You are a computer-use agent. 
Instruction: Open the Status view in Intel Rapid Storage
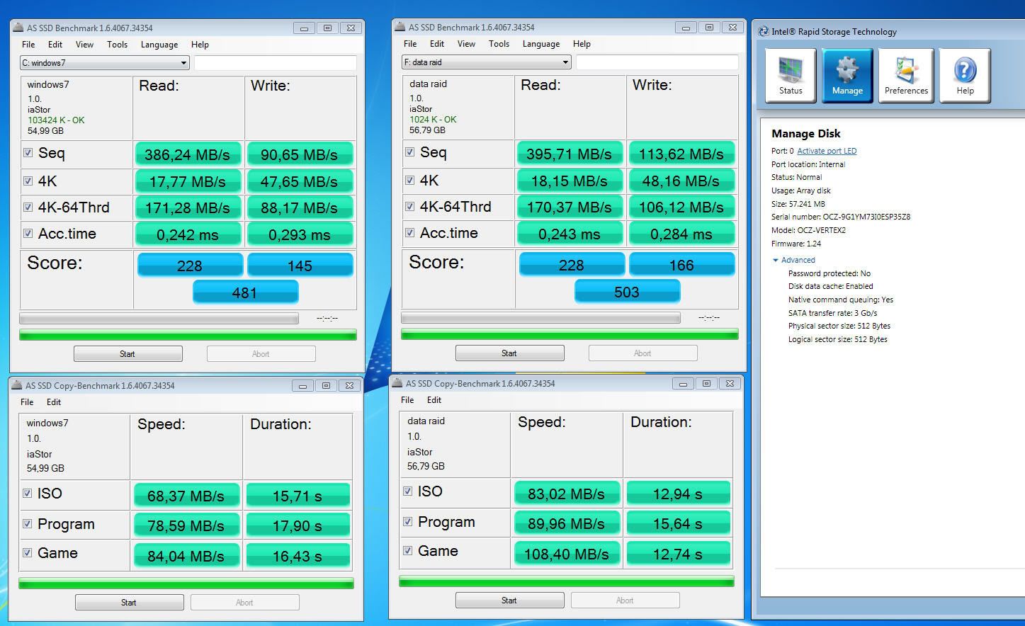point(791,75)
